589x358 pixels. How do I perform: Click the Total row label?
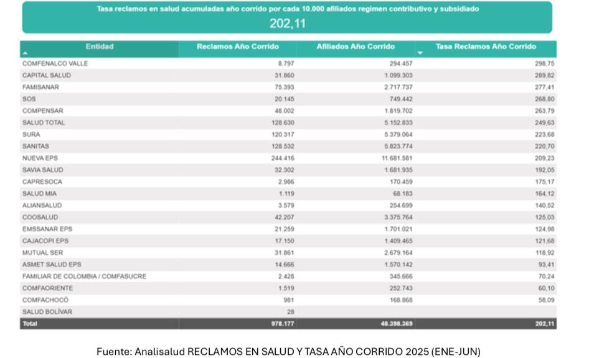[x=29, y=324]
